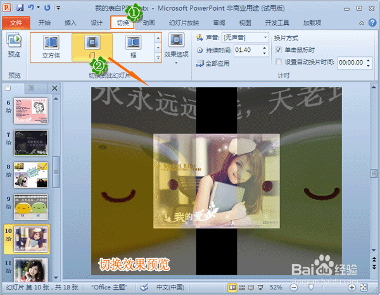Decrease the auto-advance time value
The height and width of the screenshot is (295, 380).
[369, 66]
